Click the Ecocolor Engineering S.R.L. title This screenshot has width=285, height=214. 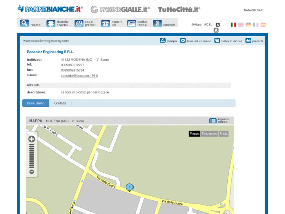pyautogui.click(x=50, y=52)
